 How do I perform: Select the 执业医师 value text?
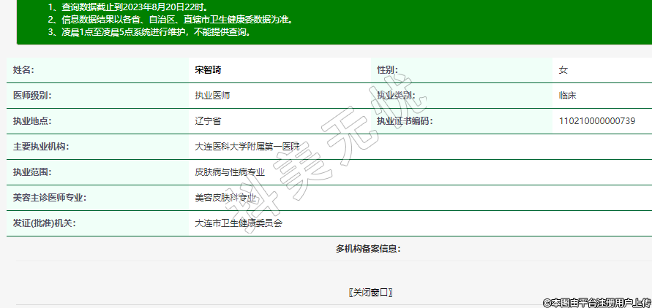(x=213, y=96)
